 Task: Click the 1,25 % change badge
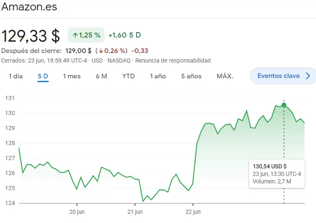(x=86, y=35)
